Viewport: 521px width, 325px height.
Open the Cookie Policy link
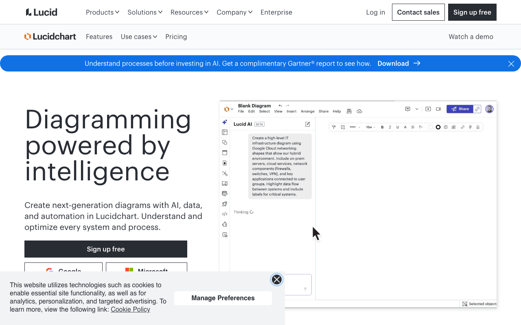tap(130, 310)
